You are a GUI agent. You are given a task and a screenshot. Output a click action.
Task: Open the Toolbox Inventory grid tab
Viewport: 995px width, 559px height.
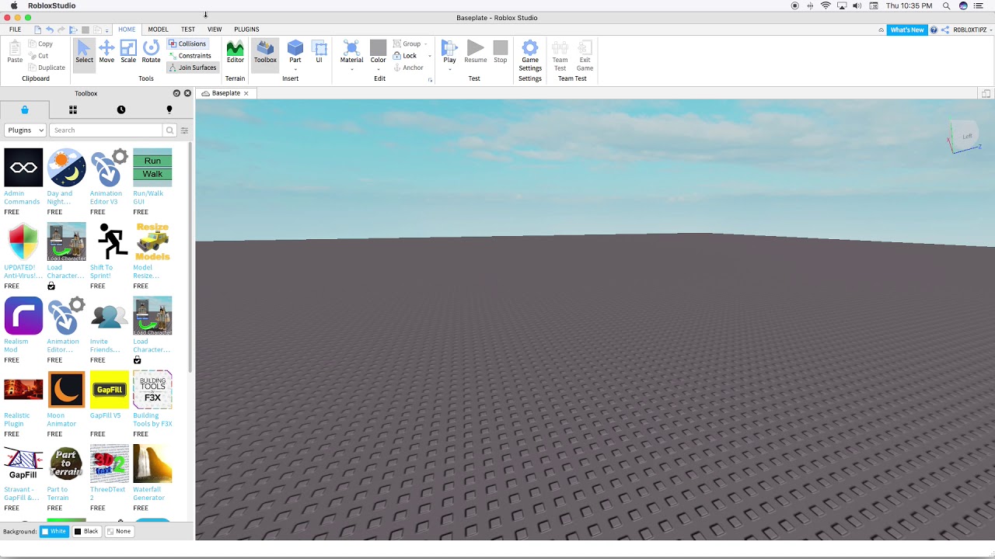72,109
